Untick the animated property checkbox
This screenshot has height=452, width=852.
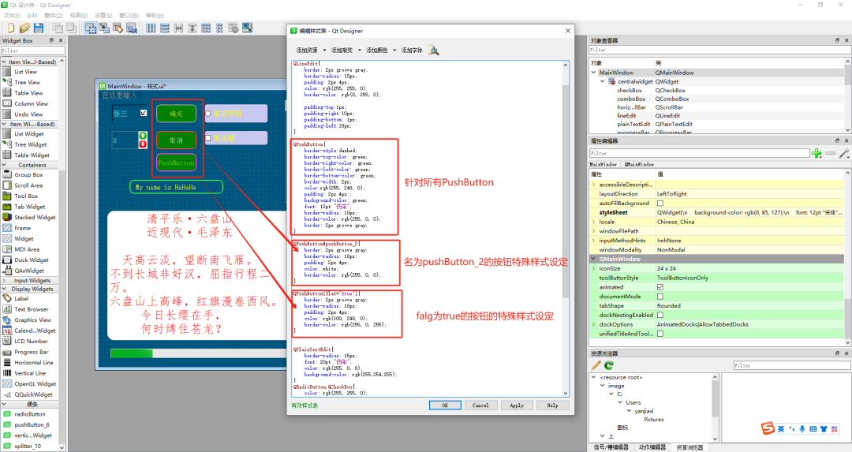660,287
